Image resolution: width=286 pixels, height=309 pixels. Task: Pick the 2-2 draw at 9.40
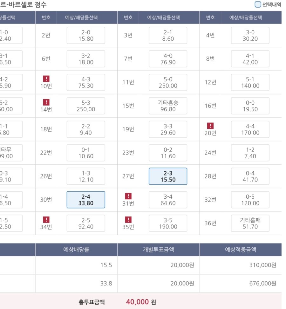pyautogui.click(x=86, y=129)
